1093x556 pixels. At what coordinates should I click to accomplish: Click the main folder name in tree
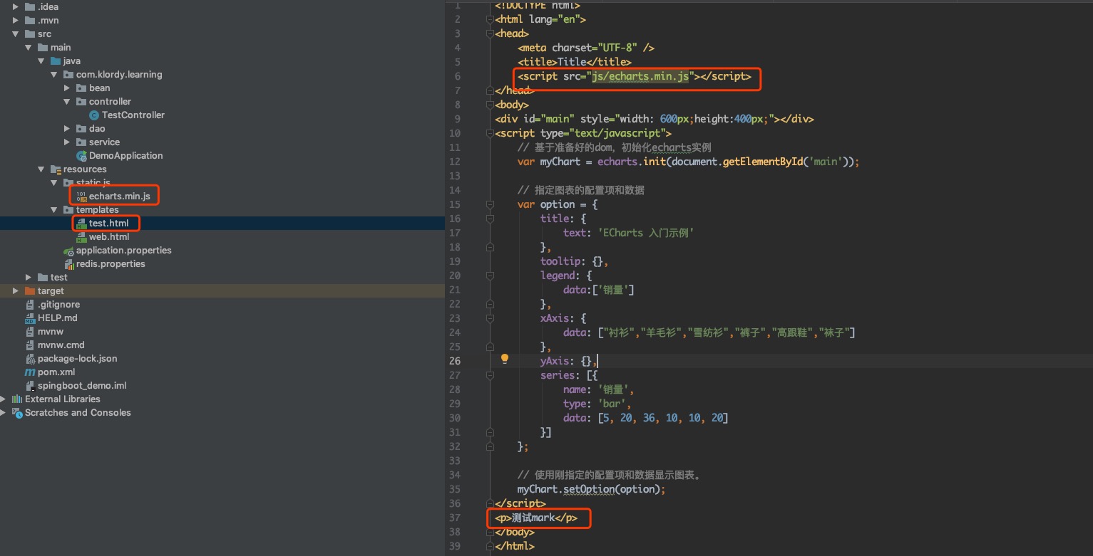click(61, 48)
